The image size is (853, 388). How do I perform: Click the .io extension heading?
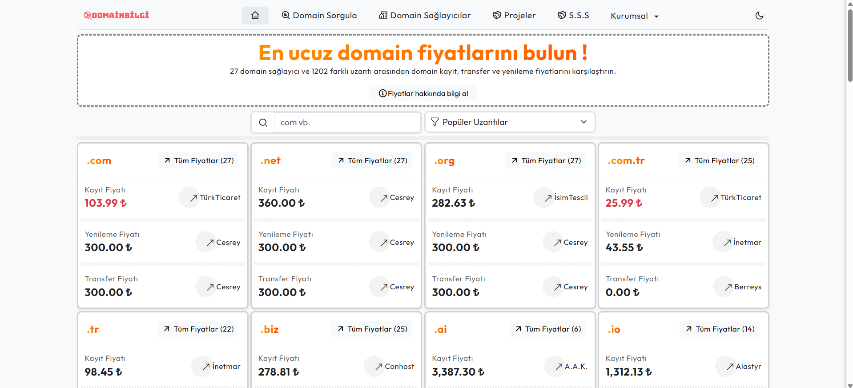point(614,329)
